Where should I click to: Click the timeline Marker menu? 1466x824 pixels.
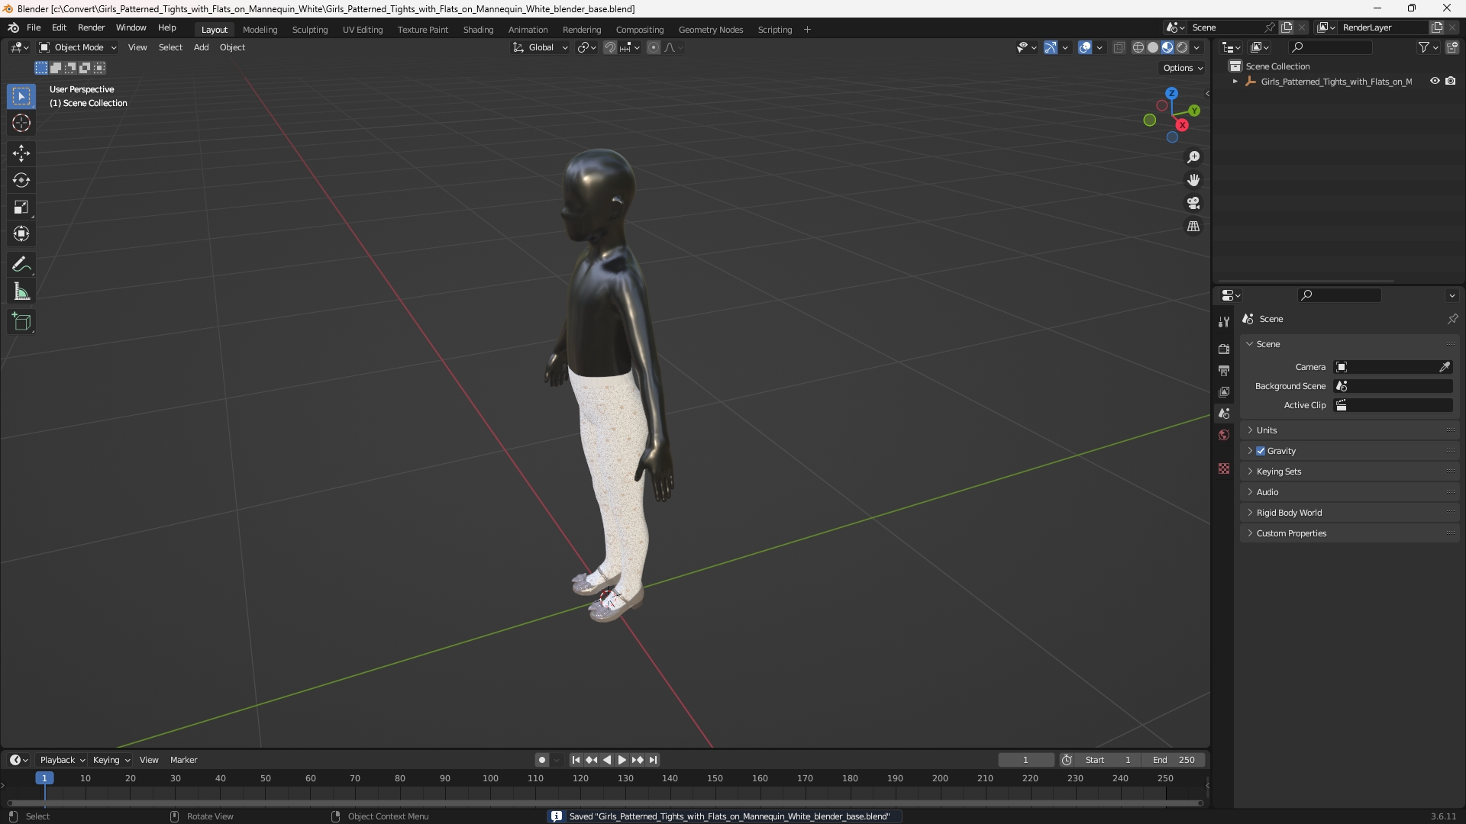click(x=183, y=760)
